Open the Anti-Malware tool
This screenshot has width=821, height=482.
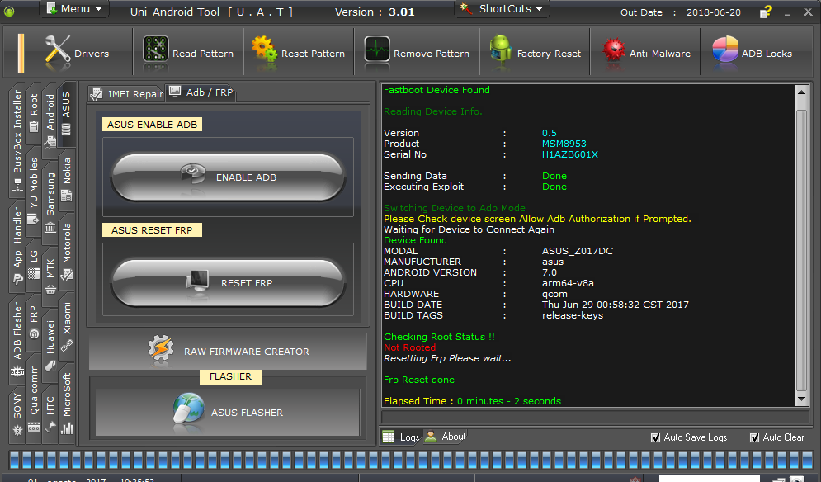pos(645,54)
